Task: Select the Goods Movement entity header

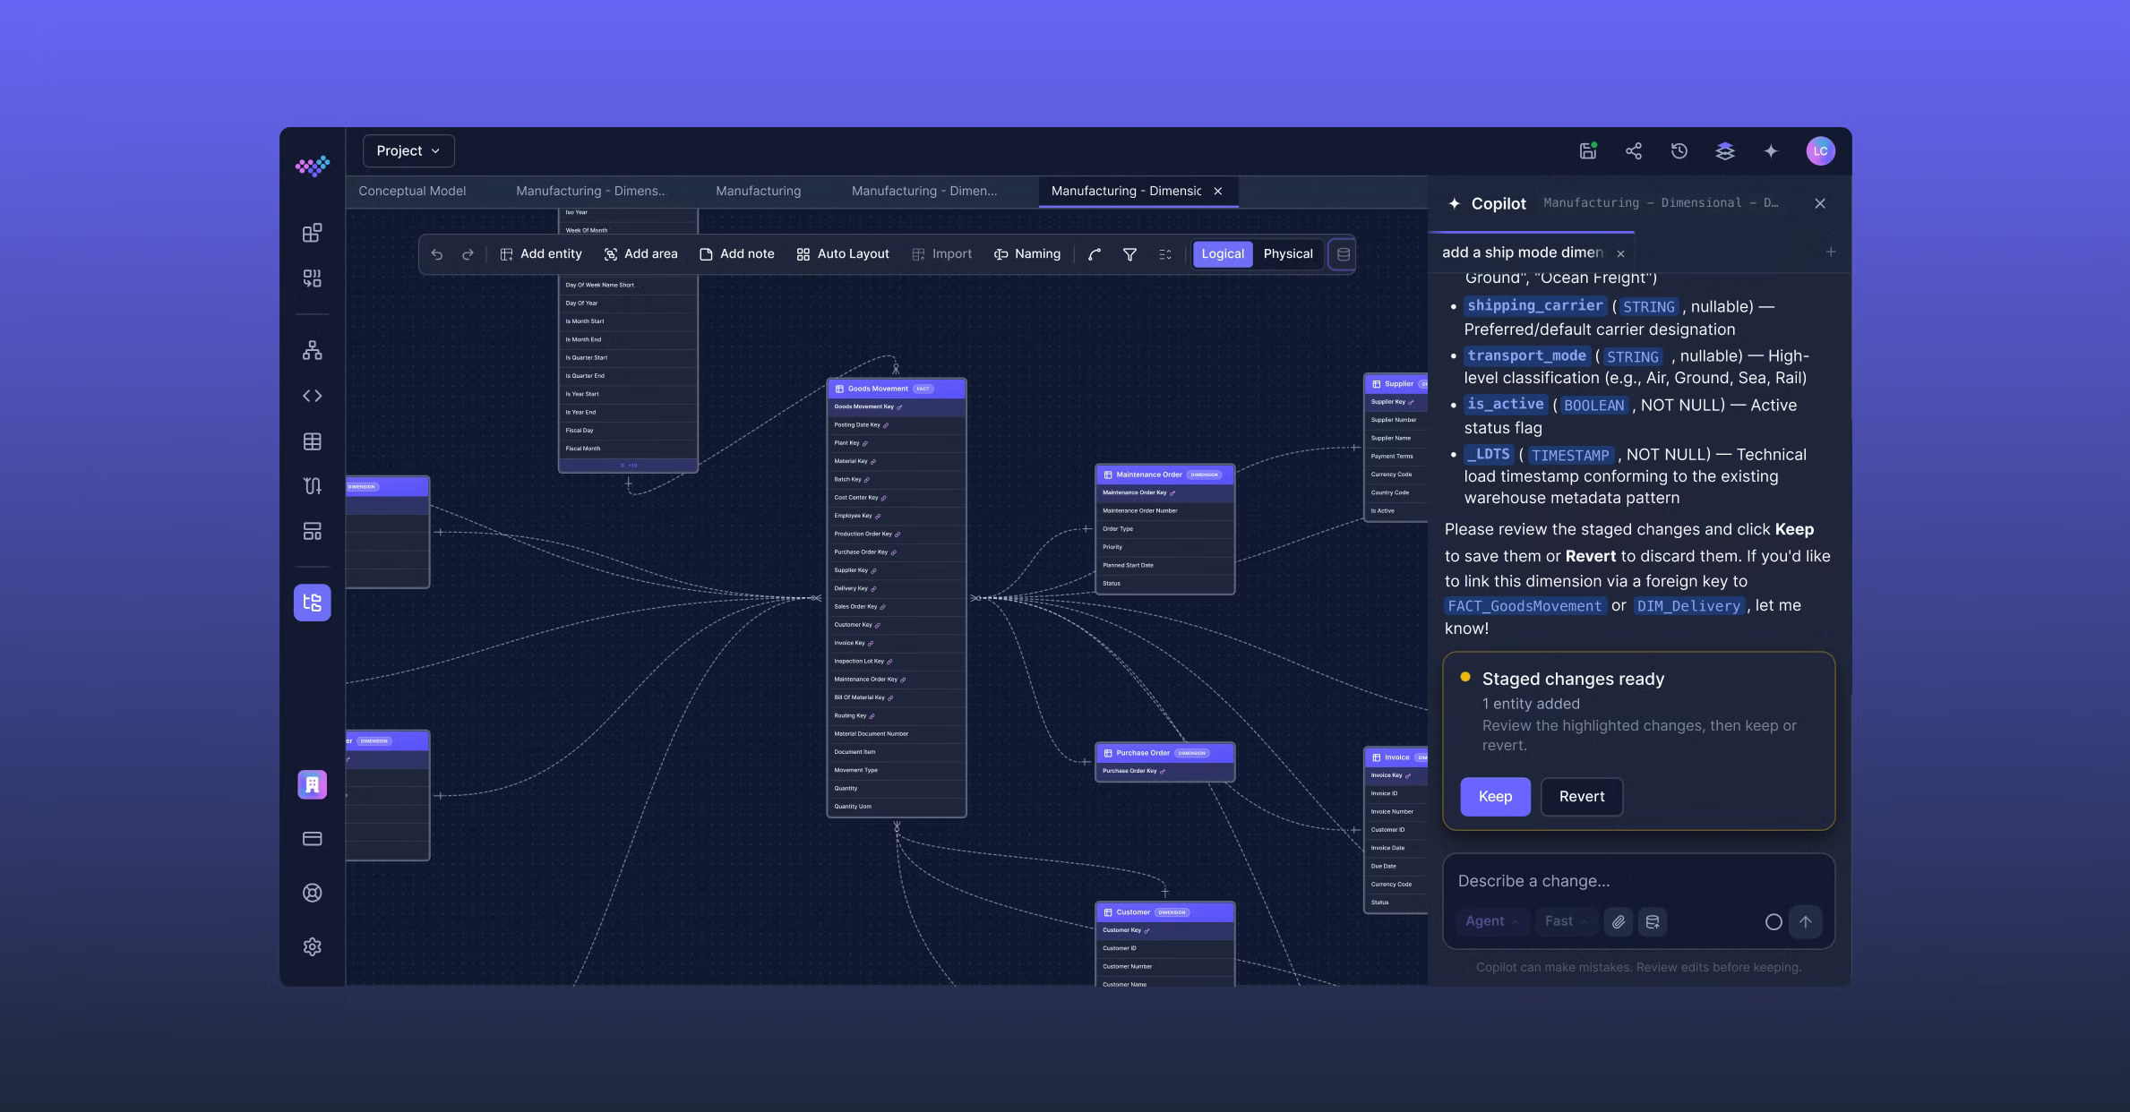Action: (896, 389)
